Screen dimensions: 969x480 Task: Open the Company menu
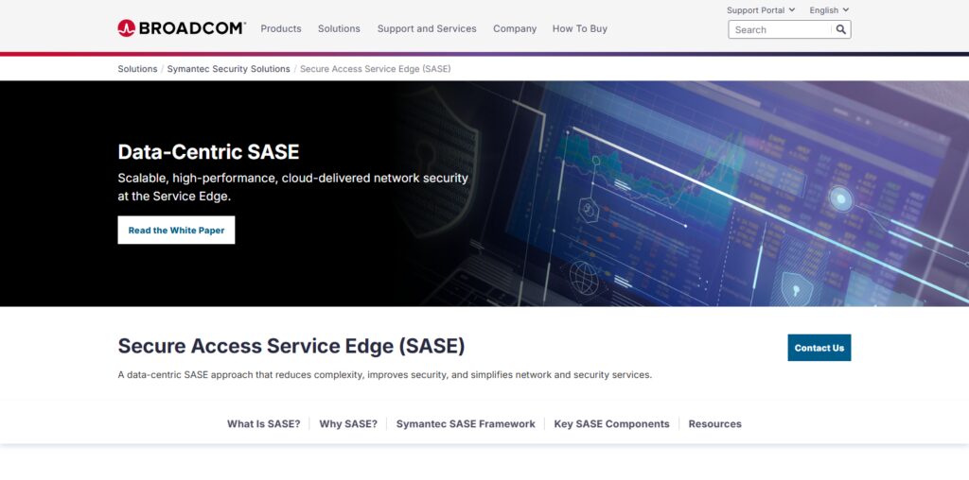[x=514, y=28]
